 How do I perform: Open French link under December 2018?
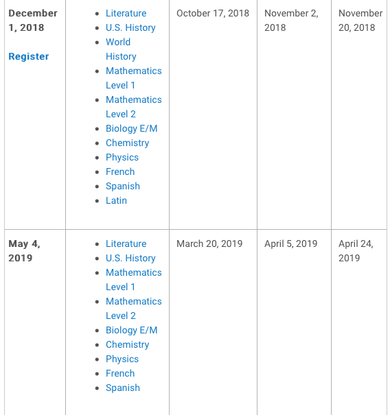(x=120, y=171)
